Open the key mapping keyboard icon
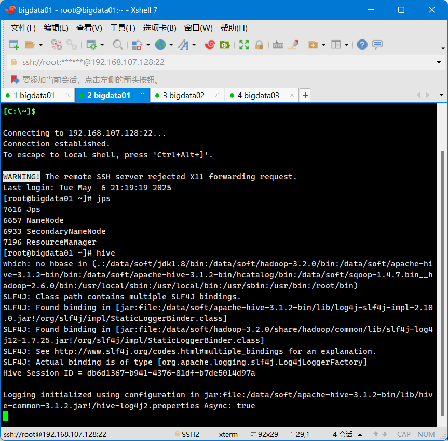 click(x=278, y=45)
